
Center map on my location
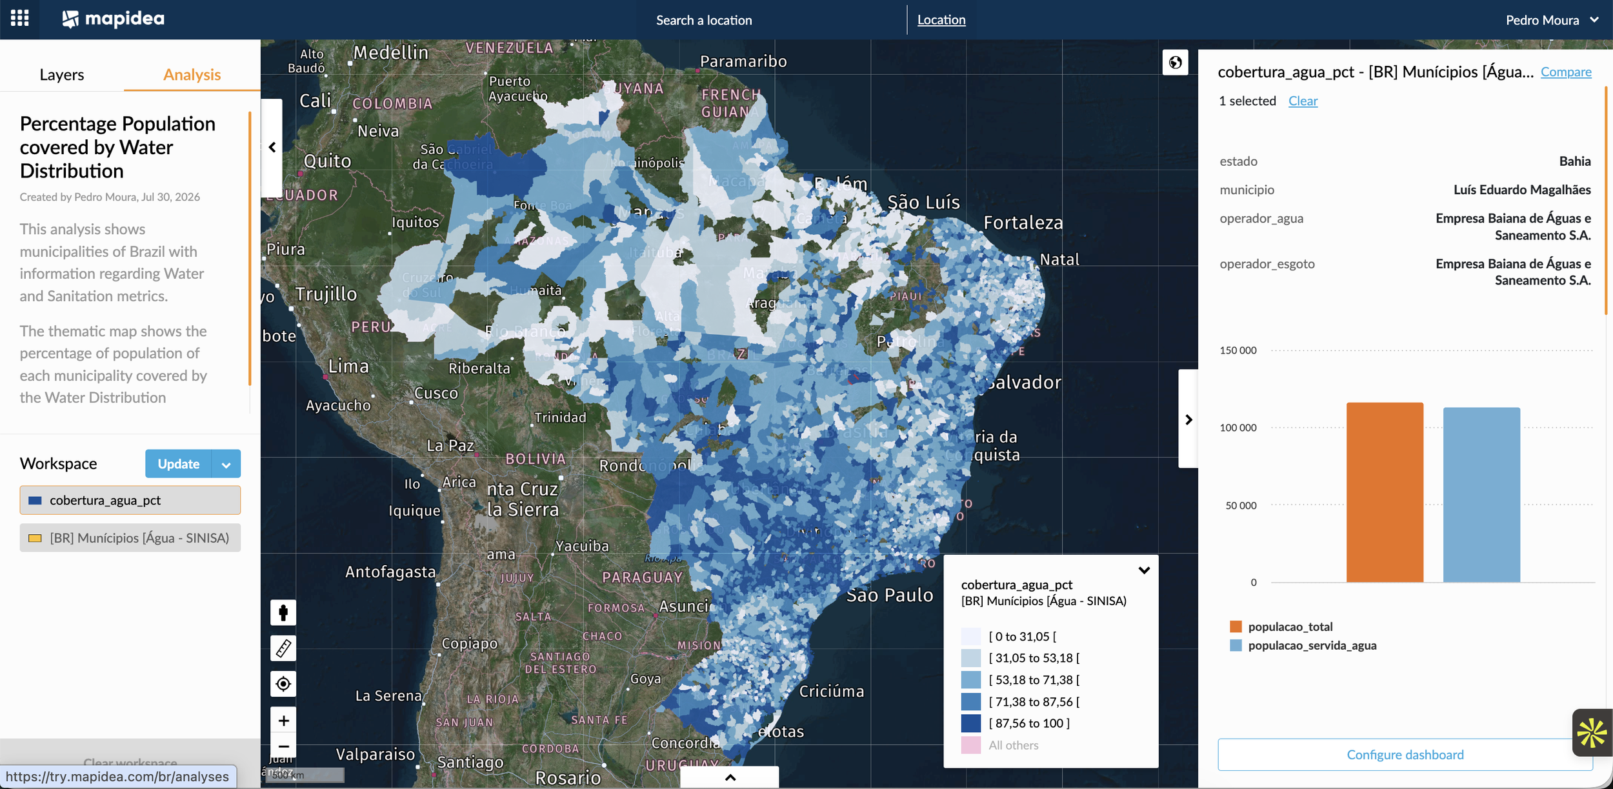(283, 684)
